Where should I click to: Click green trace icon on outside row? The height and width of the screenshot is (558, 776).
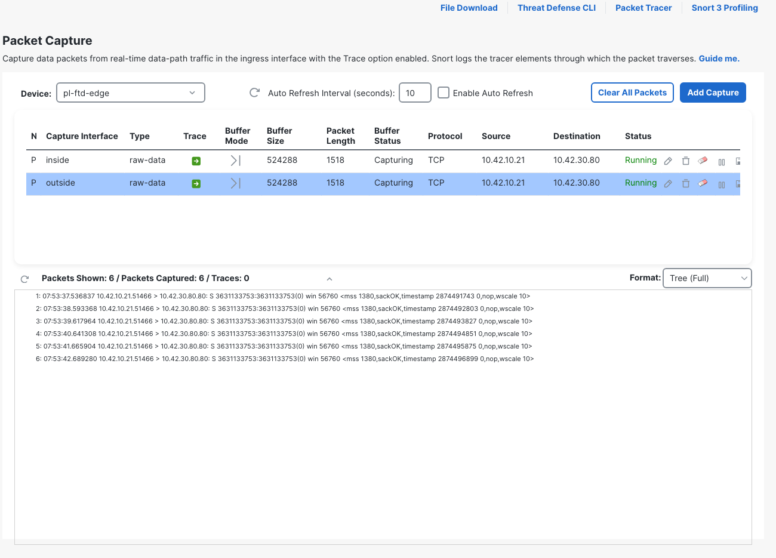pyautogui.click(x=196, y=184)
